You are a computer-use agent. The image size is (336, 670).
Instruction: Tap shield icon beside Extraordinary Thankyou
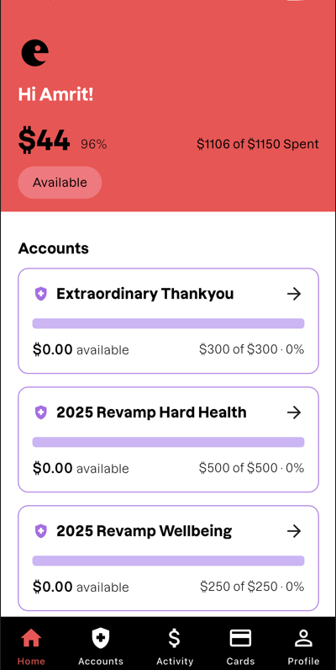tap(40, 294)
